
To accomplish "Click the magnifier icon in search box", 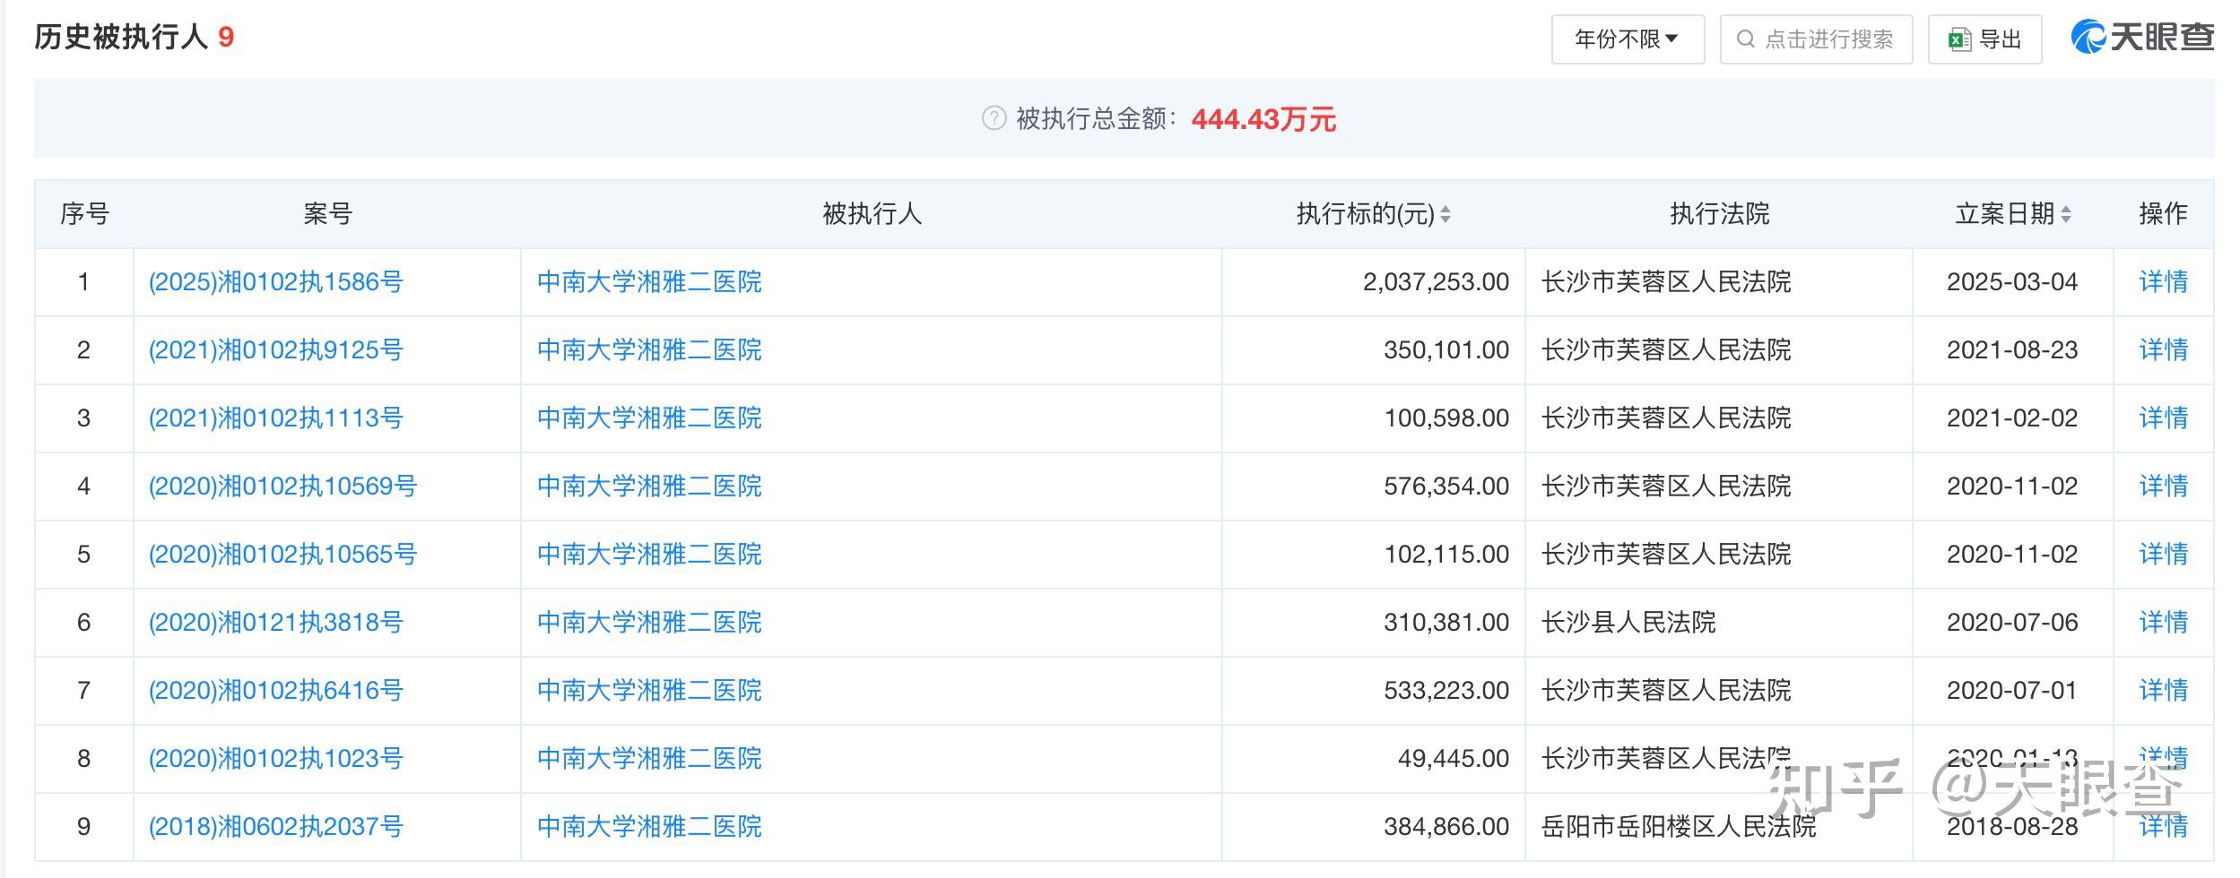I will (x=1745, y=39).
